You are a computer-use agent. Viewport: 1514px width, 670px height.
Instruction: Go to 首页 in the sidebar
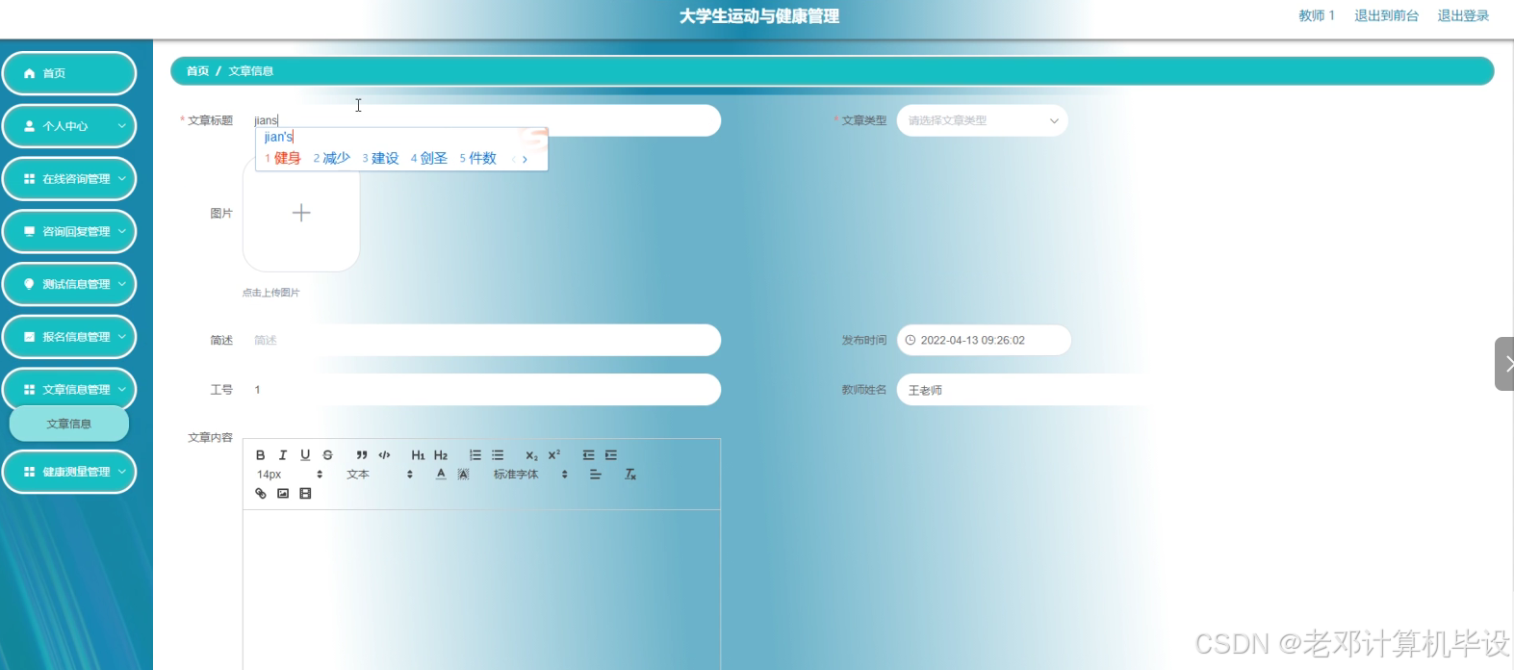tap(69, 73)
